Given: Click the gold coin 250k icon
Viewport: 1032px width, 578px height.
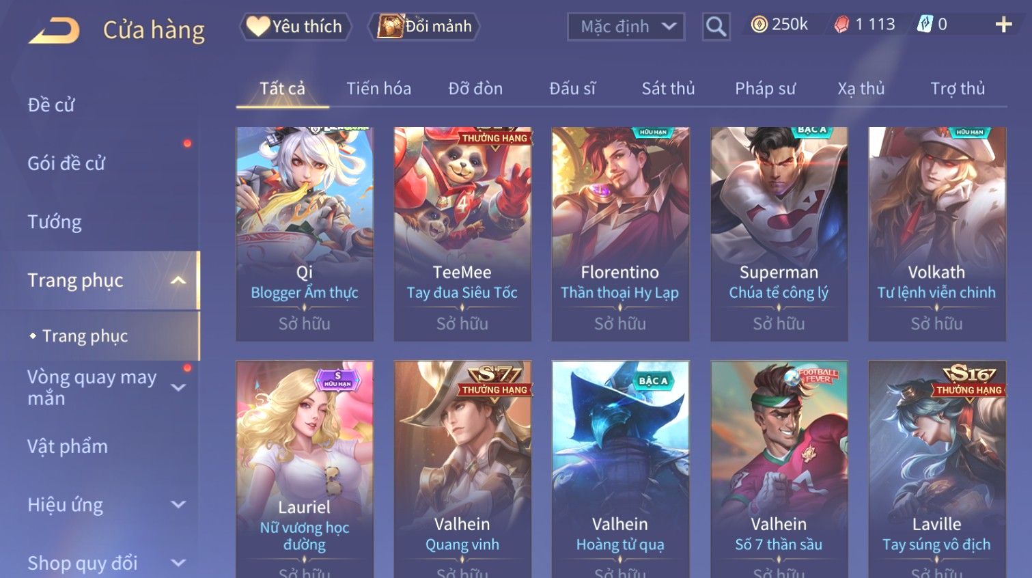Looking at the screenshot, I should pos(759,25).
